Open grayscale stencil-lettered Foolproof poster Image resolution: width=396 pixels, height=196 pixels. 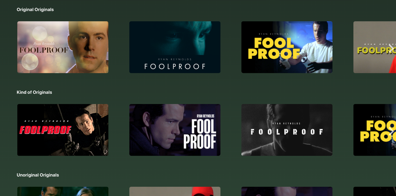pyautogui.click(x=286, y=130)
